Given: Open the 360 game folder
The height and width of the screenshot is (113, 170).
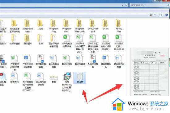Looking at the screenshot, I should (15, 26).
